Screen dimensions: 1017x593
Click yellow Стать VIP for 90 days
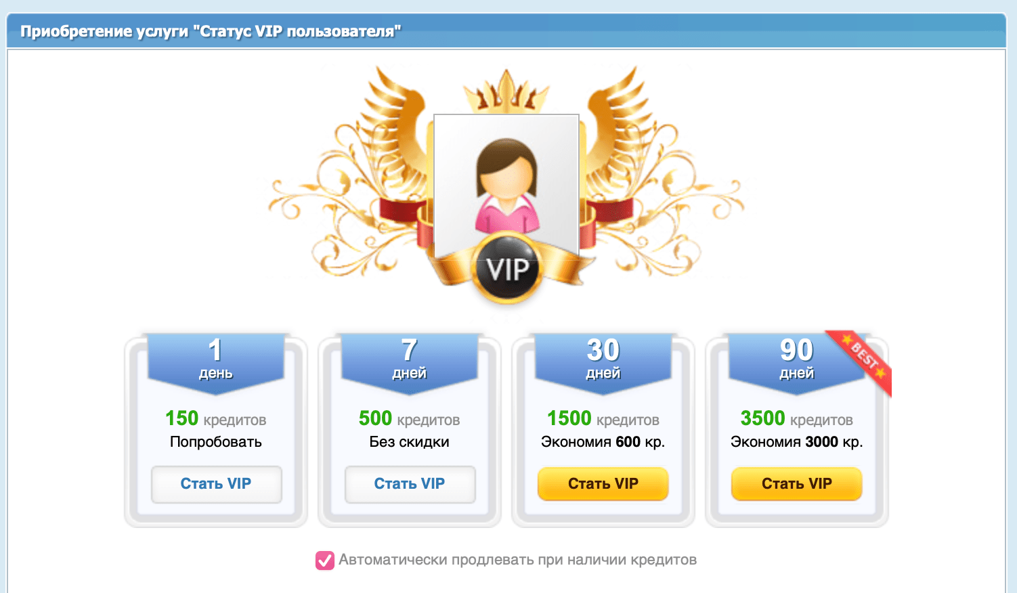click(797, 484)
